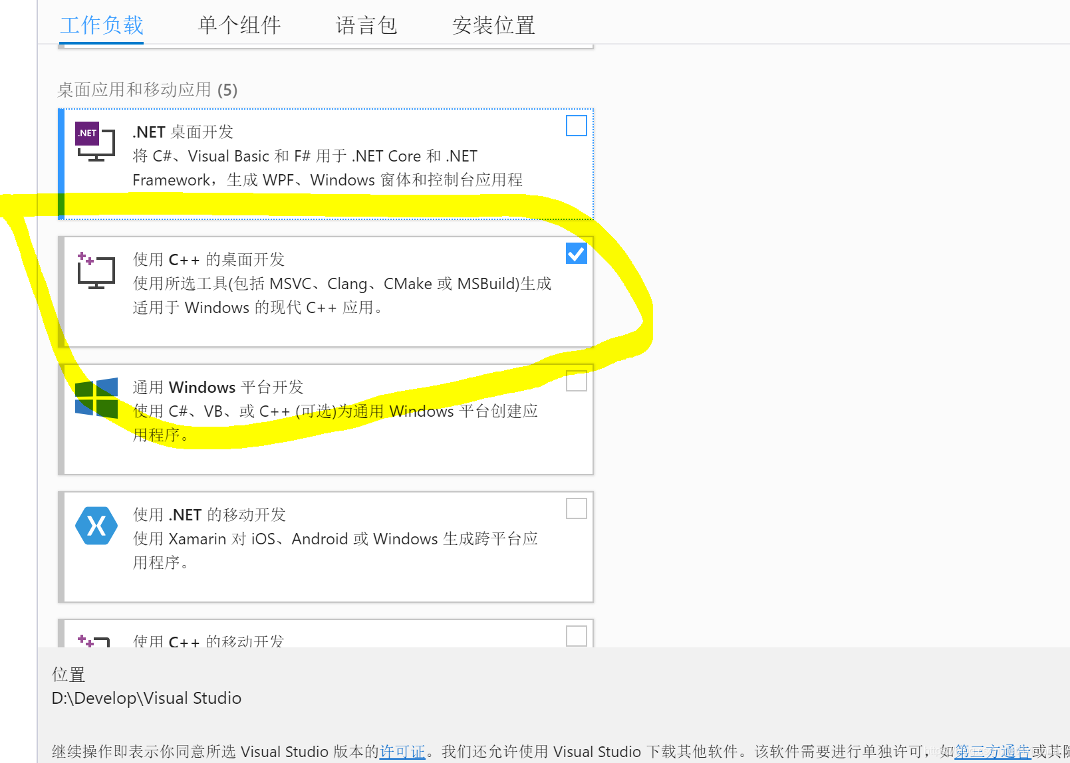Screen dimensions: 1070x763
Task: Click the Xamarin 对 iOS、Android description line
Action: pyautogui.click(x=335, y=539)
